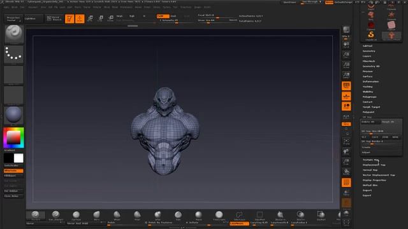This screenshot has width=408, height=229.
Task: Select the PolyMesh3D star tool
Action: (x=391, y=15)
